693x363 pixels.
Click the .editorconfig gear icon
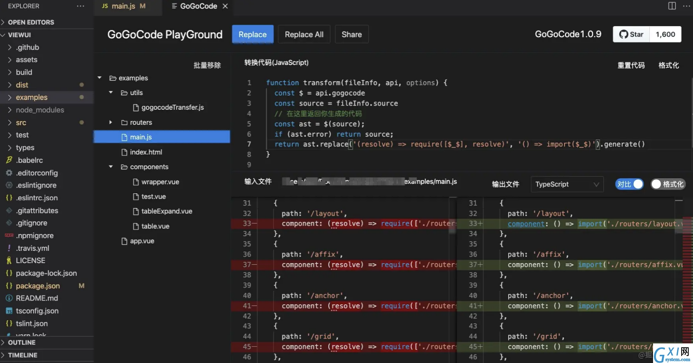(9, 173)
